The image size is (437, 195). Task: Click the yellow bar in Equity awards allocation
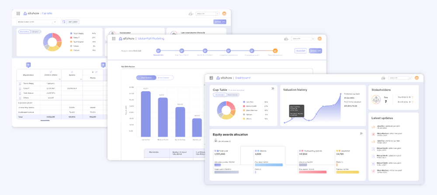347,172
